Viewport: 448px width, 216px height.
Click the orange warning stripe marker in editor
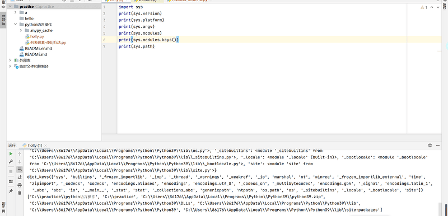click(x=440, y=51)
